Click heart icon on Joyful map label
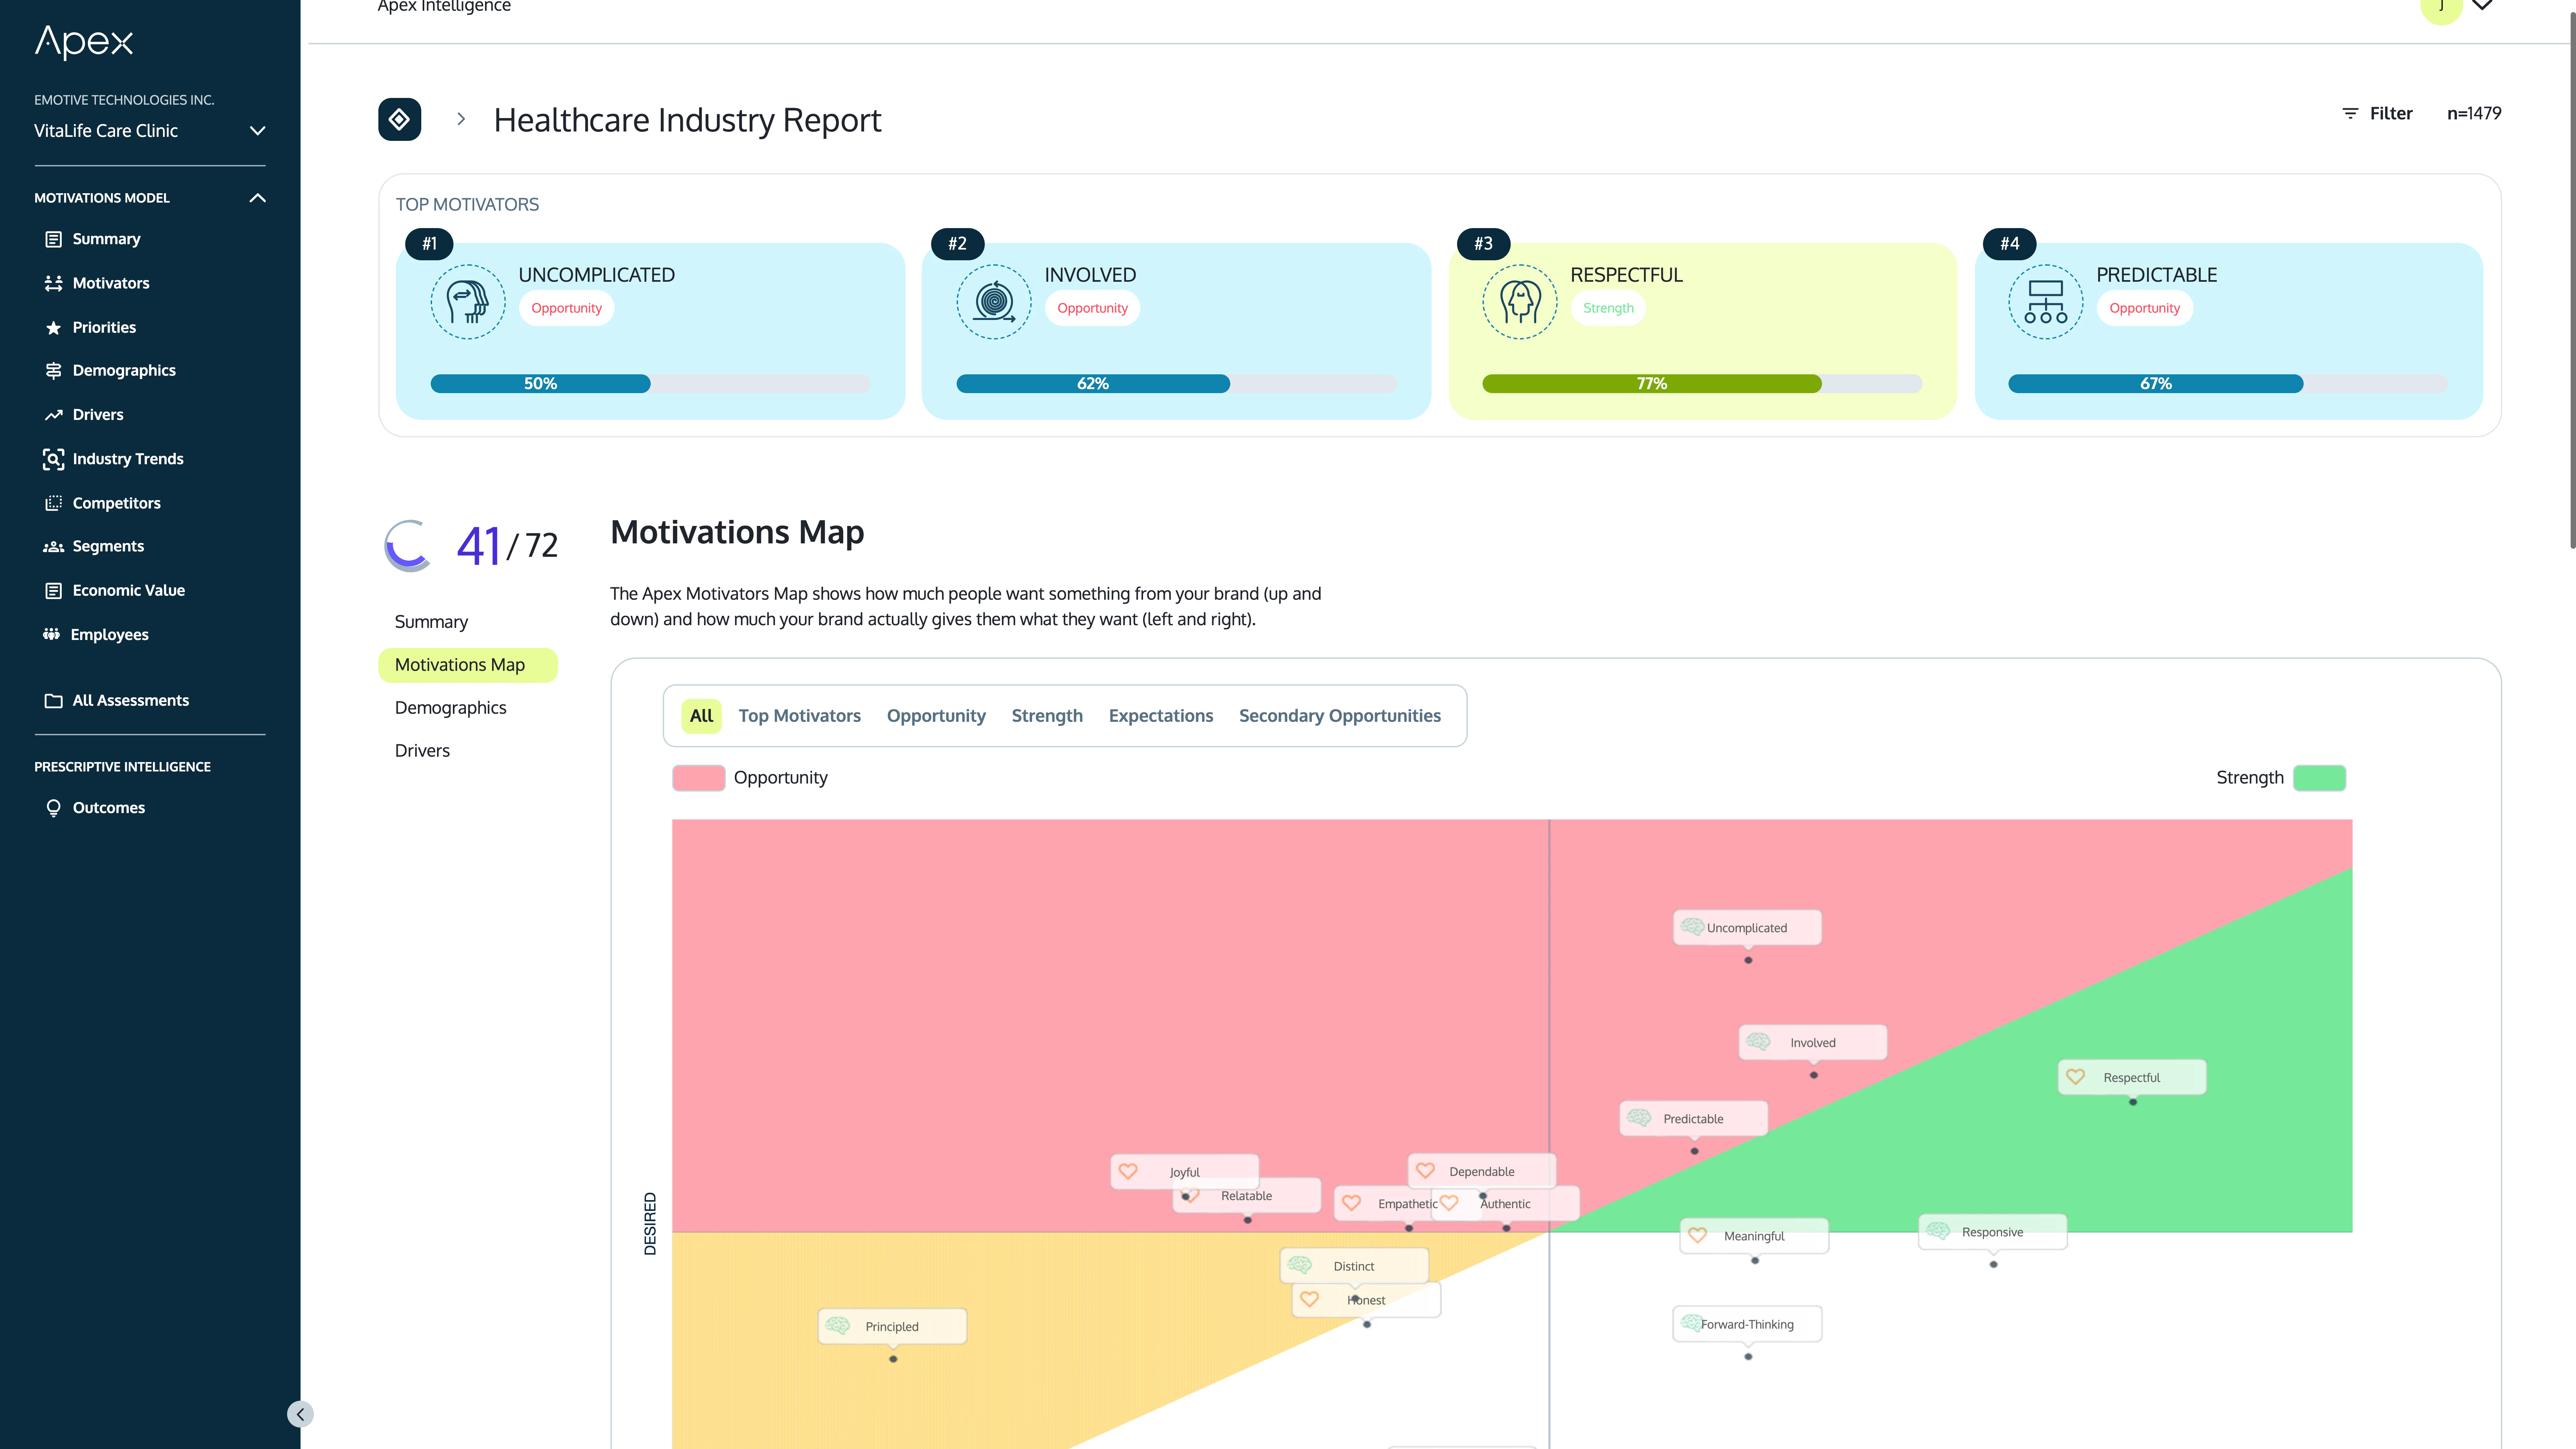 pos(1128,1171)
